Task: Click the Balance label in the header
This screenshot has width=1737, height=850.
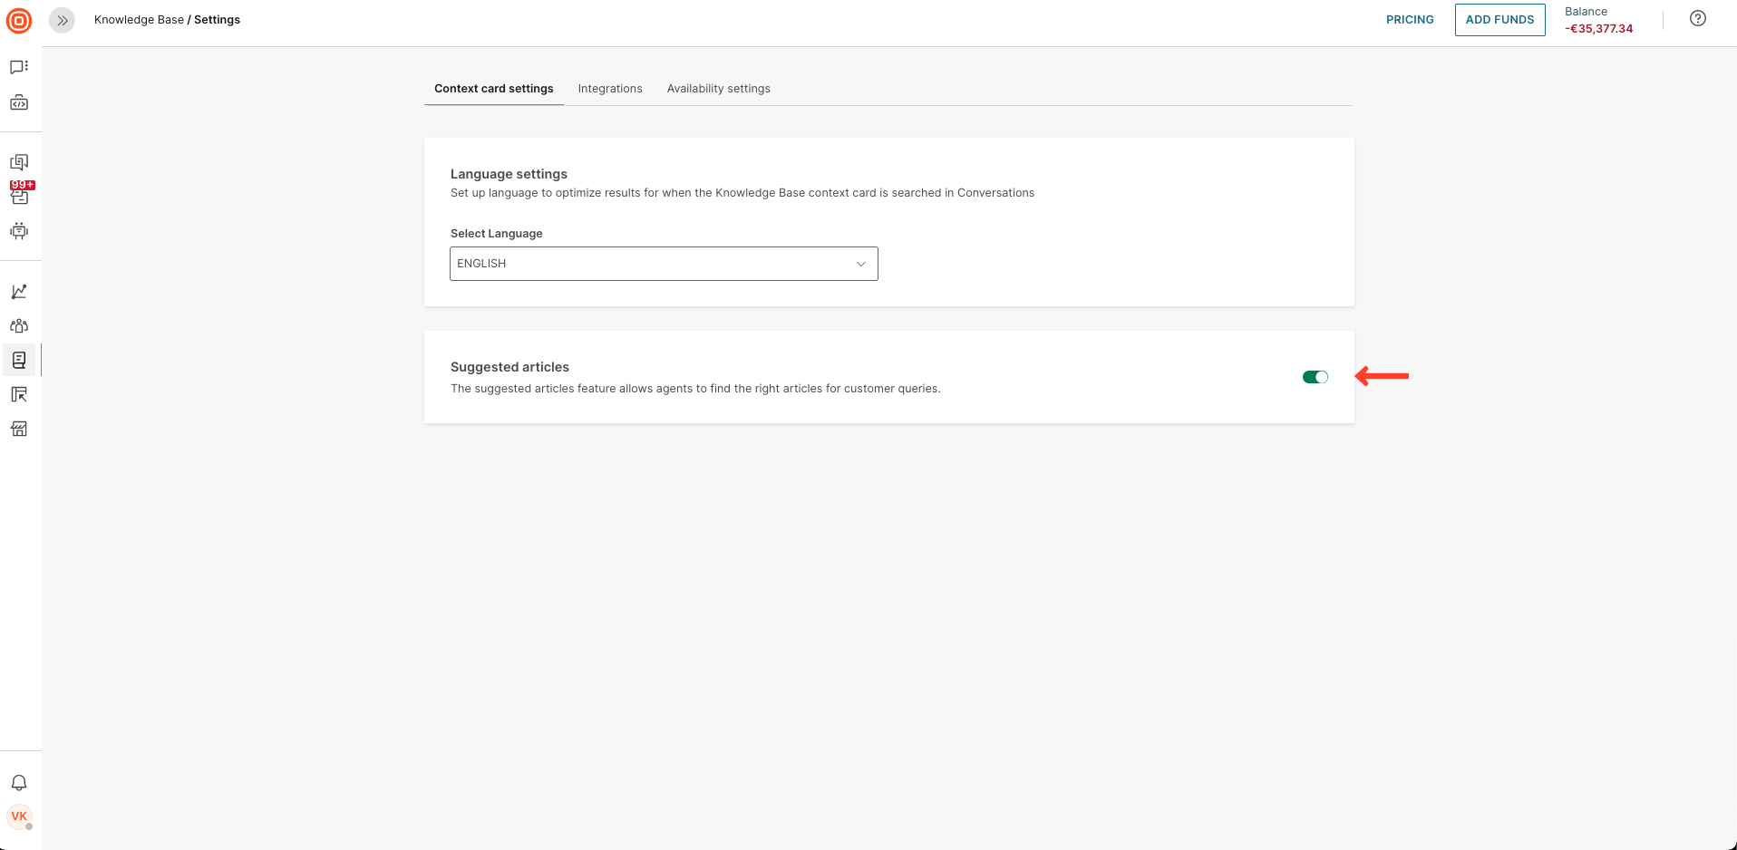Action: (x=1586, y=12)
